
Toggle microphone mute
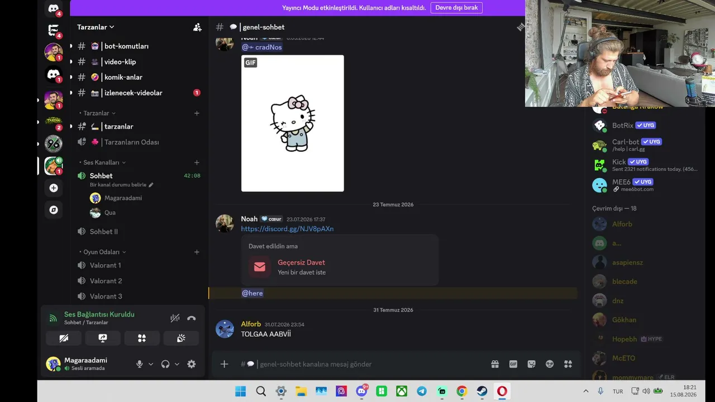140,364
